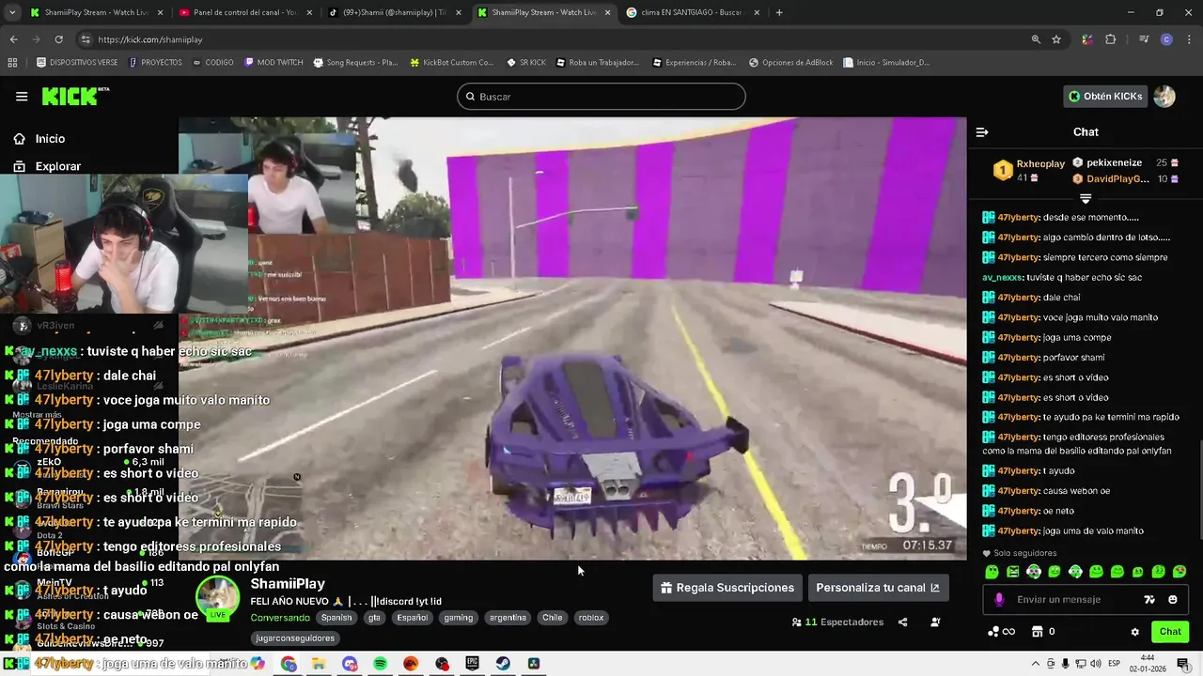Click the KICK logo
The width and height of the screenshot is (1203, 676).
coord(75,96)
